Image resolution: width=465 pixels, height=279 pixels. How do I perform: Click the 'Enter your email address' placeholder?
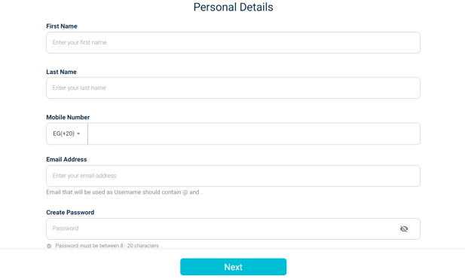click(x=84, y=176)
